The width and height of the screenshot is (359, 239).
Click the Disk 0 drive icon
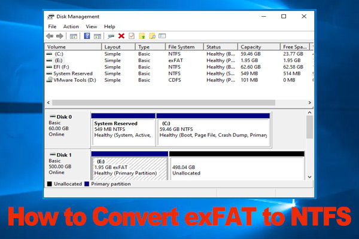point(53,117)
